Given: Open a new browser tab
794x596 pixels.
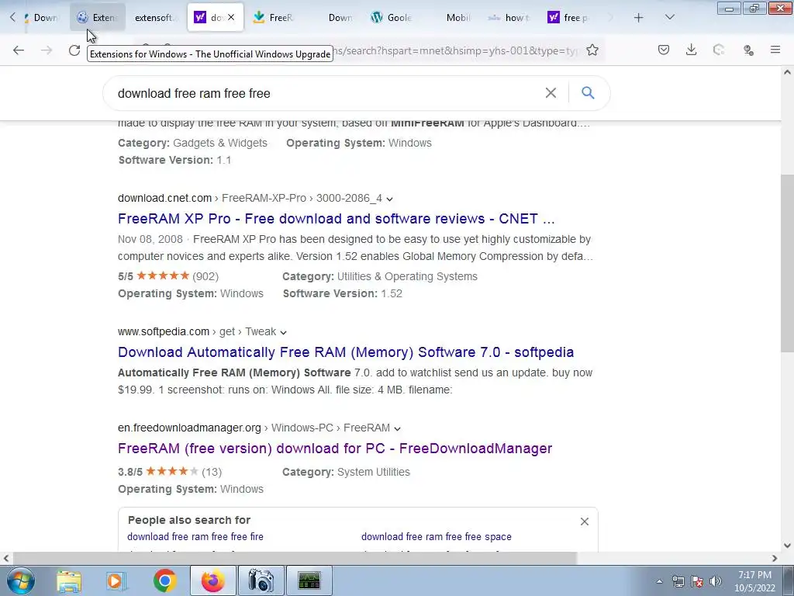Looking at the screenshot, I should (x=639, y=18).
